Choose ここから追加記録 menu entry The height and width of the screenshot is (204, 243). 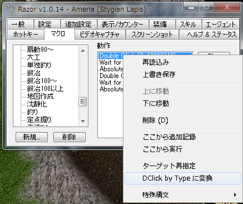(183, 137)
